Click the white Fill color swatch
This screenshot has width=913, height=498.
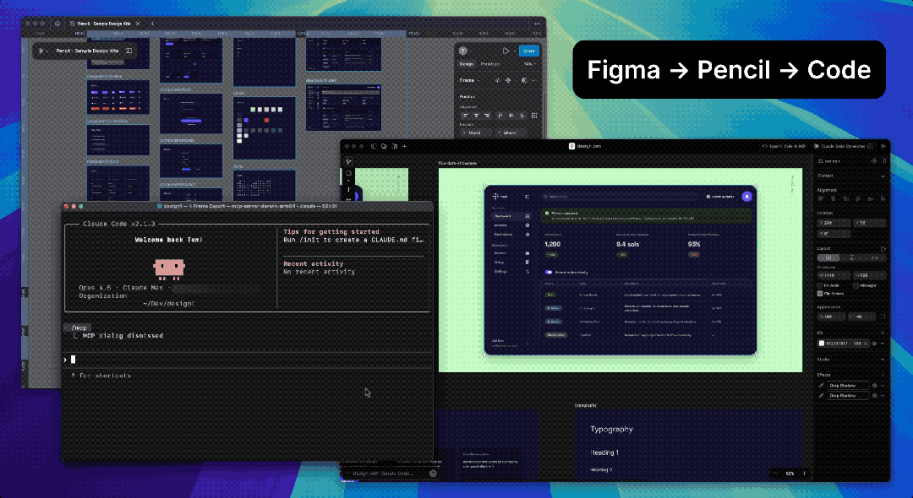(x=822, y=344)
